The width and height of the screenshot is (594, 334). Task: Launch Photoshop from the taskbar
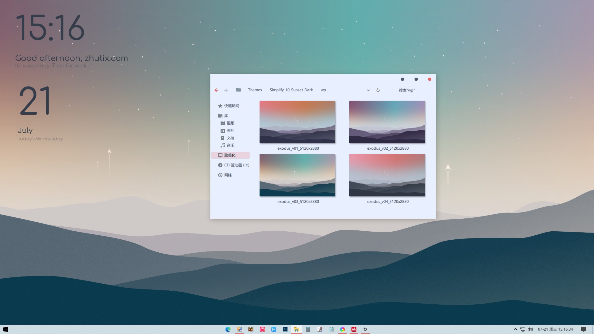[x=285, y=329]
